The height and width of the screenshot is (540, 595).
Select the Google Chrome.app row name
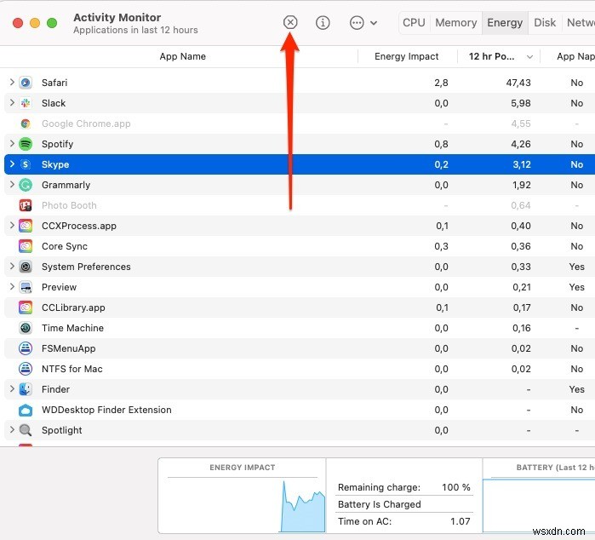tap(86, 124)
